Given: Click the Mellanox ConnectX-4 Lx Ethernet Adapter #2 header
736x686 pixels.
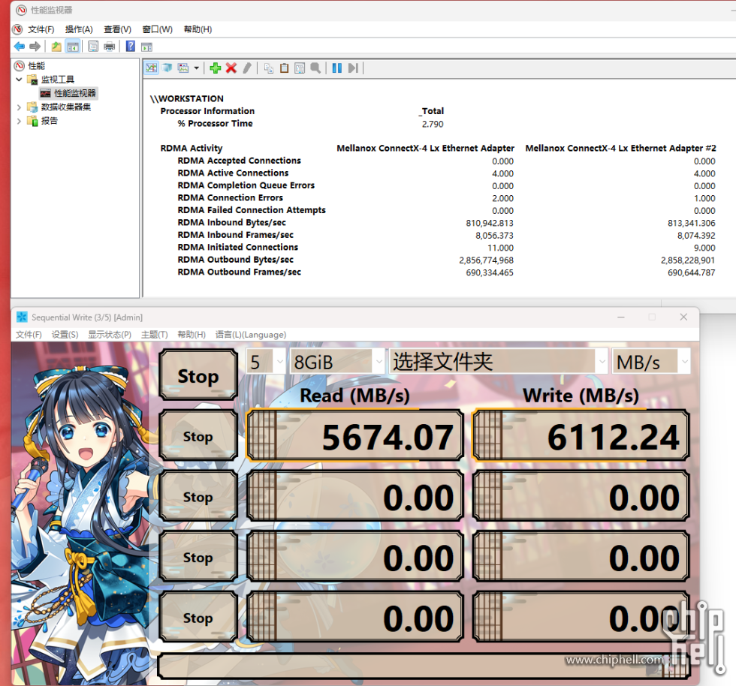Looking at the screenshot, I should (x=620, y=149).
